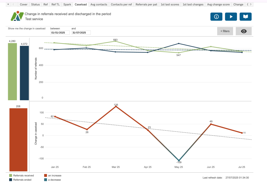This screenshot has width=267, height=183.
Task: Click the info icon button
Action: [216, 17]
